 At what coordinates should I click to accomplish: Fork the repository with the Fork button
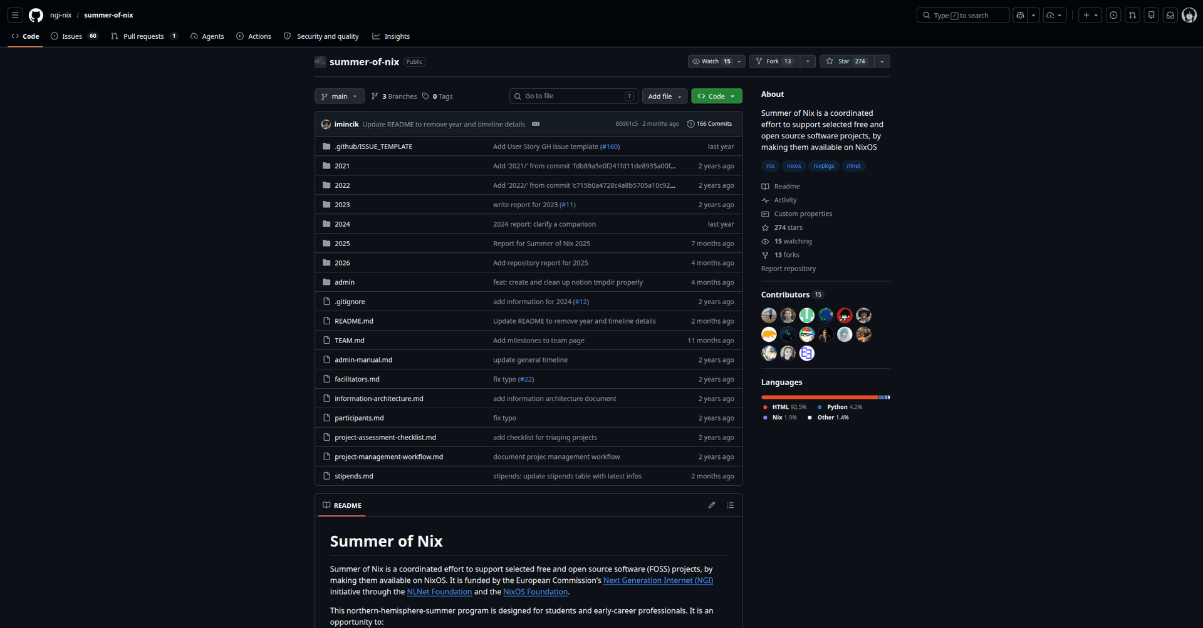(774, 61)
